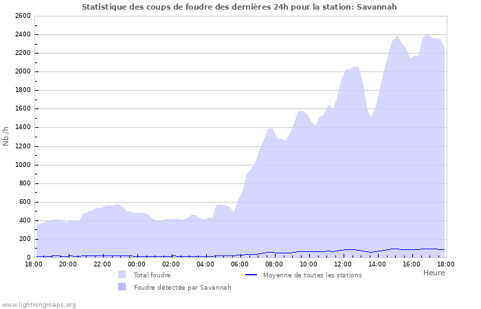Click the 1000 value on the y-axis

click(x=22, y=165)
